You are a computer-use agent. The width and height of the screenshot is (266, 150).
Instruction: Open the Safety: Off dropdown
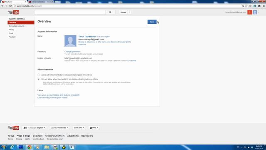point(79,128)
